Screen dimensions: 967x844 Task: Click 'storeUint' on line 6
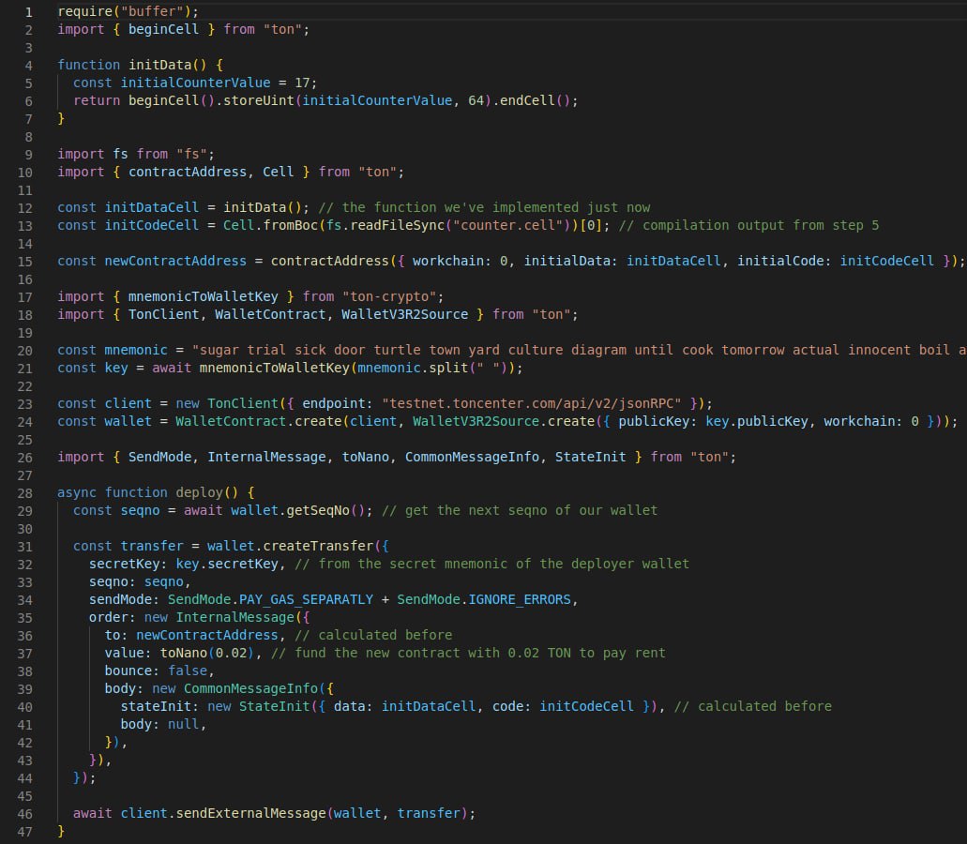pyautogui.click(x=259, y=100)
